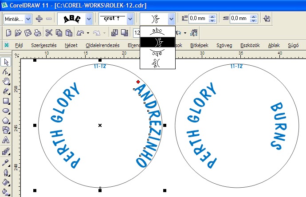306x197 pixels.
Task: Click the Open file icon
Action: point(18,33)
